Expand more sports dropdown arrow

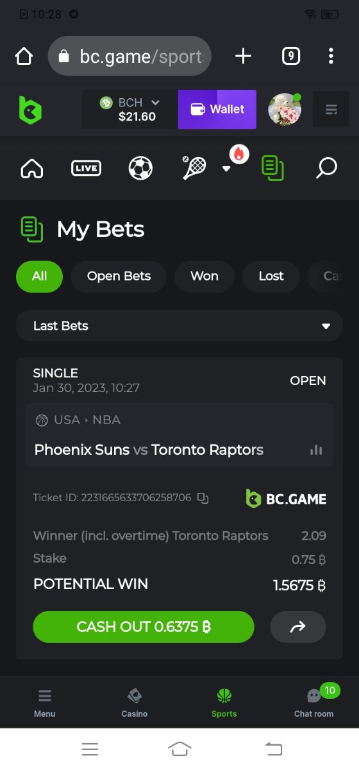coord(226,169)
